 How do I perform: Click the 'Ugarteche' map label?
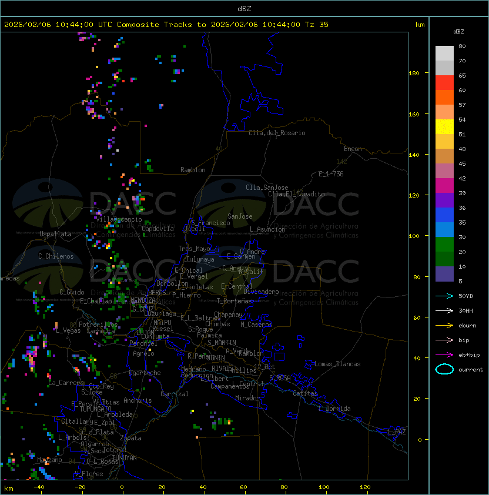pos(145,373)
